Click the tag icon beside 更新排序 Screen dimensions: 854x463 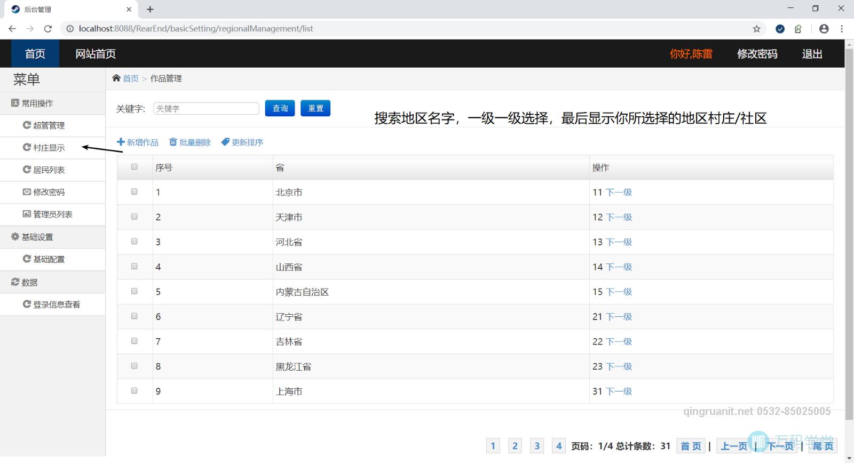(x=225, y=142)
